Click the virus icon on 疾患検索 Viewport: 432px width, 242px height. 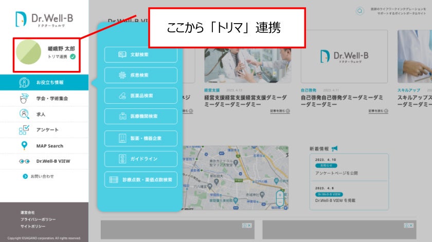tap(122, 75)
